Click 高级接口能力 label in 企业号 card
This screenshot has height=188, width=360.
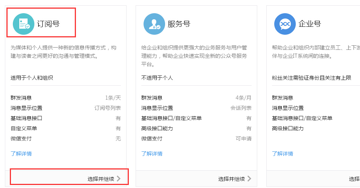288,128
